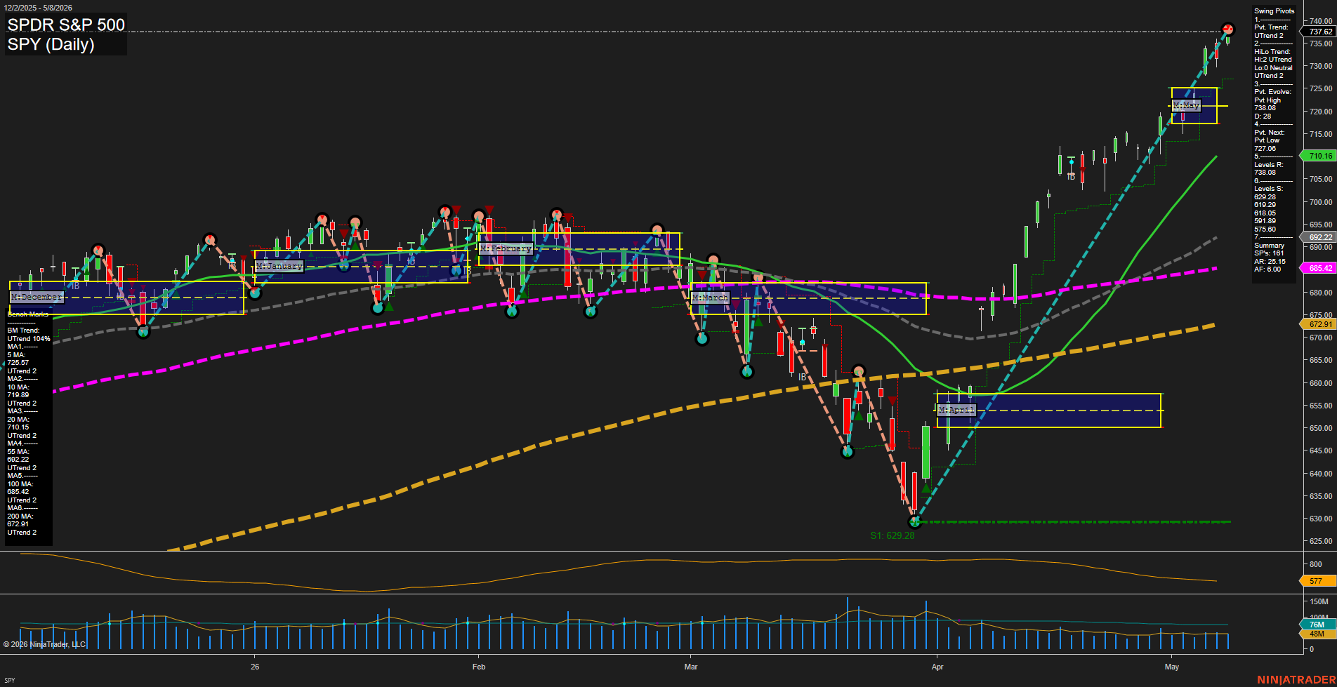The image size is (1337, 687).
Task: Click the Lo:0 Neutral entry
Action: (x=1273, y=68)
